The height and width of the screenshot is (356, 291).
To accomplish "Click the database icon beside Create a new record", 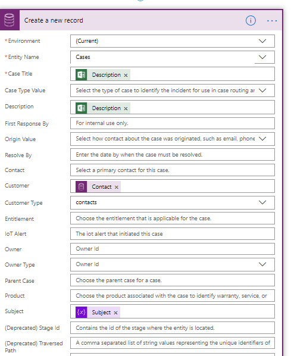I will point(10,20).
